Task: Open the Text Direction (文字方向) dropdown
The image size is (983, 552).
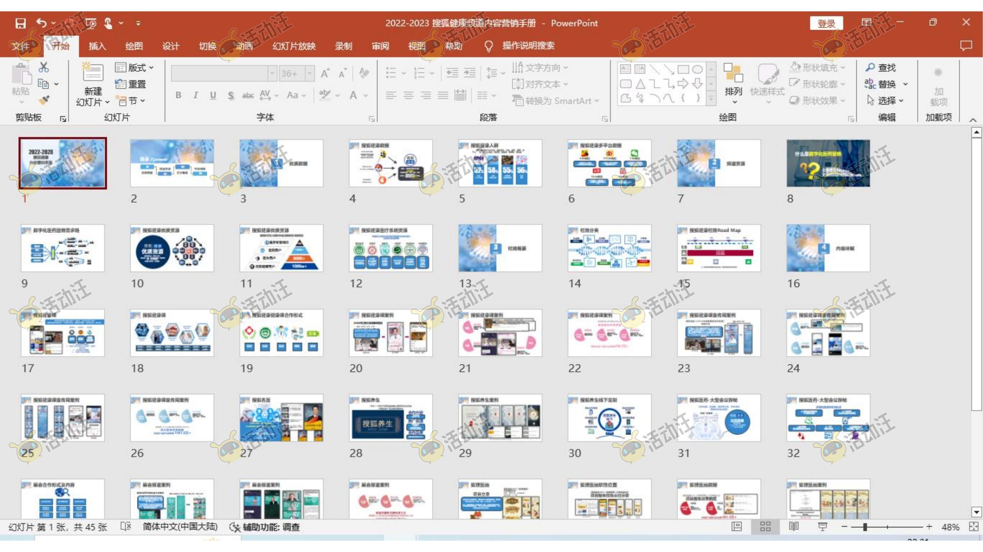Action: tap(540, 68)
